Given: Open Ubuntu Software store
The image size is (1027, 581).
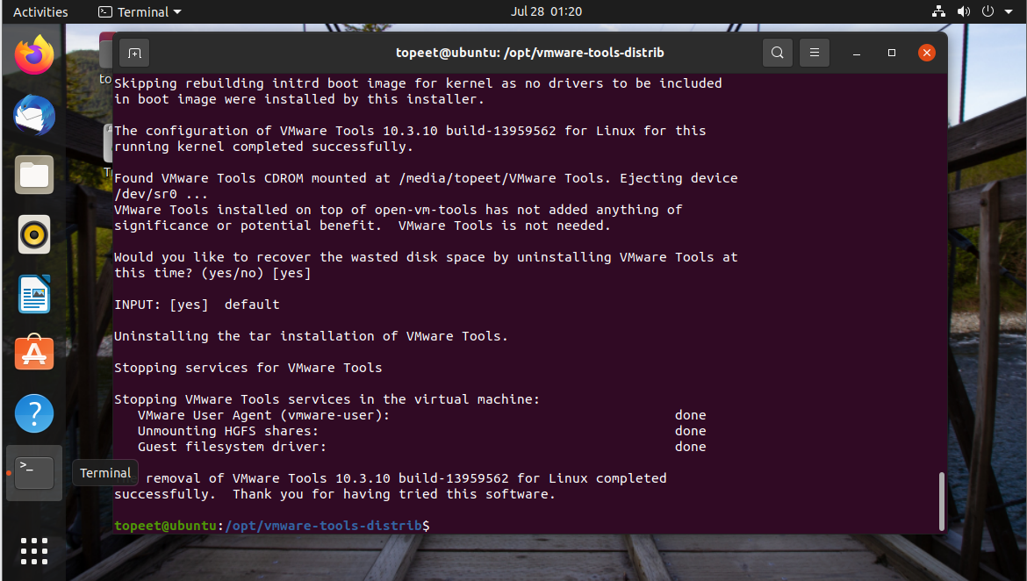Looking at the screenshot, I should click(x=34, y=354).
